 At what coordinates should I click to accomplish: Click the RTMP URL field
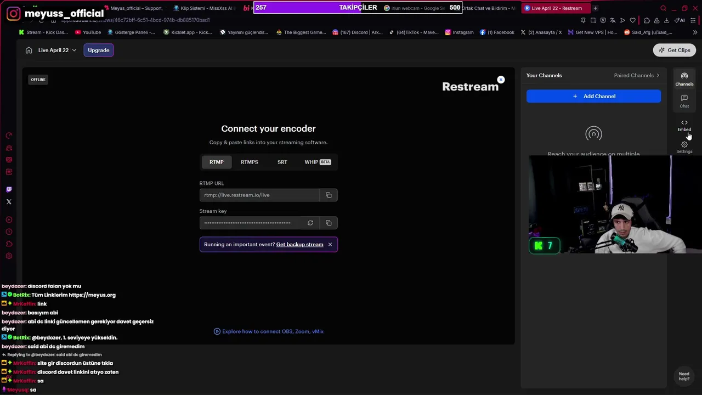point(259,195)
